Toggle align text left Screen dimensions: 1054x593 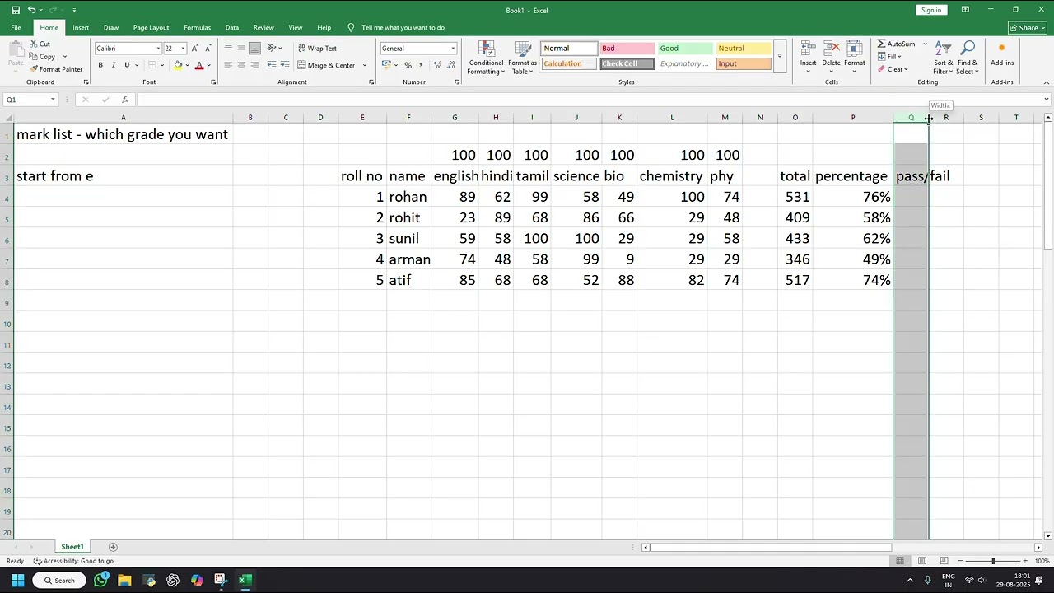(229, 65)
